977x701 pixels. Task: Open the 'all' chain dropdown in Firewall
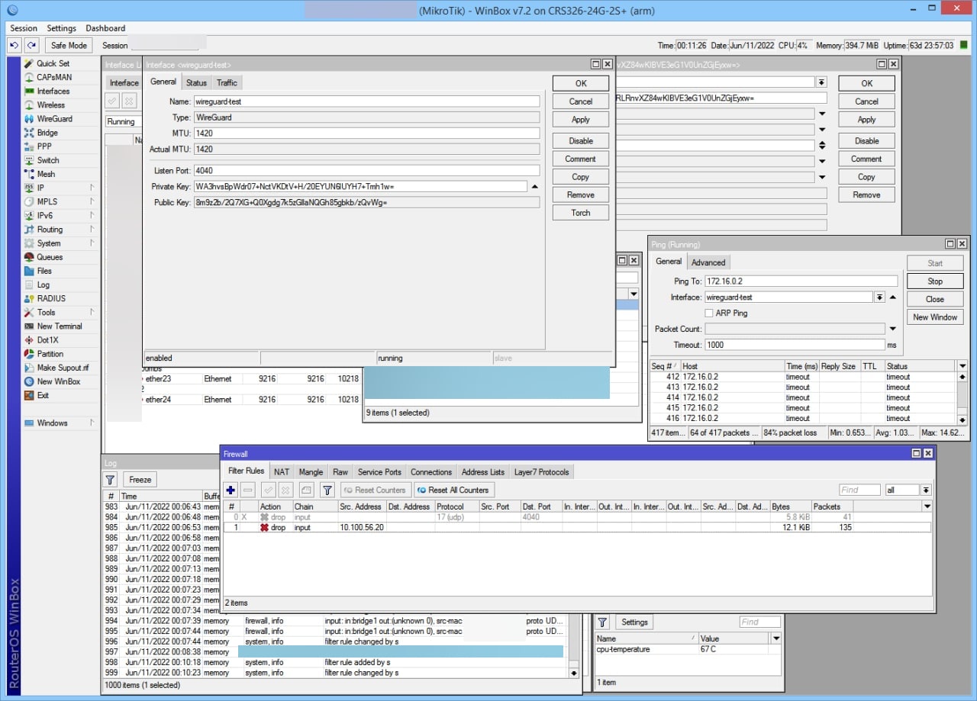[x=926, y=490]
